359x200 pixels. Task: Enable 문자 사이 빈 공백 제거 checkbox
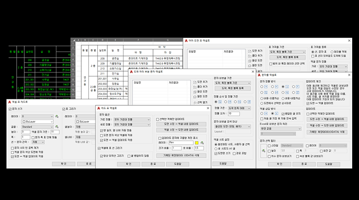click(12, 148)
